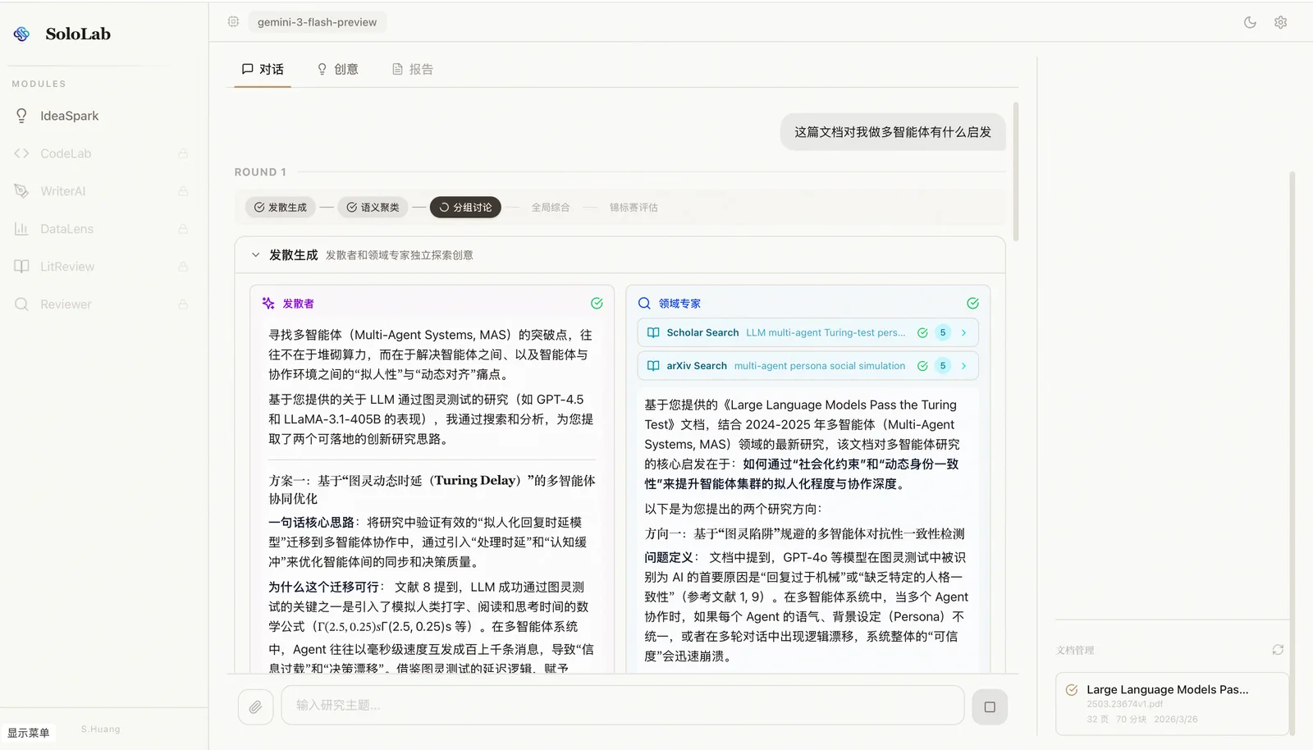Attach a file with paperclip button
The height and width of the screenshot is (750, 1313).
click(255, 707)
